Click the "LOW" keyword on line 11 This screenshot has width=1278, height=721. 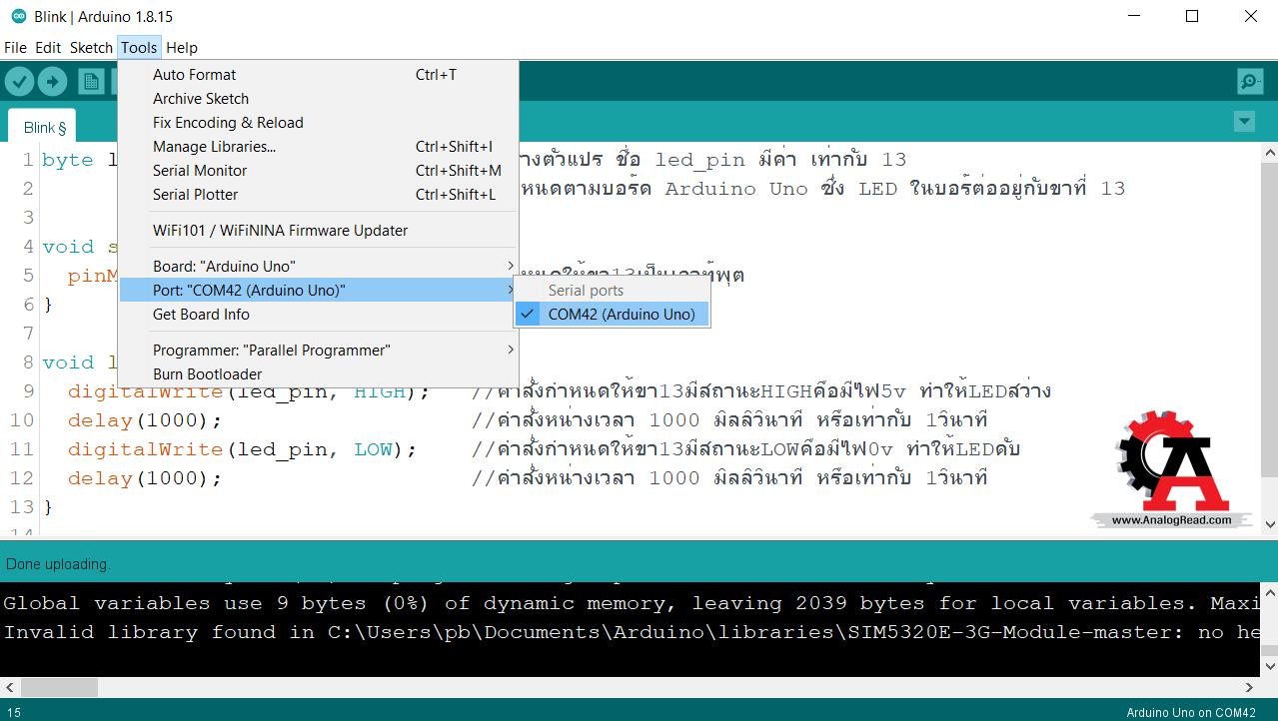374,449
